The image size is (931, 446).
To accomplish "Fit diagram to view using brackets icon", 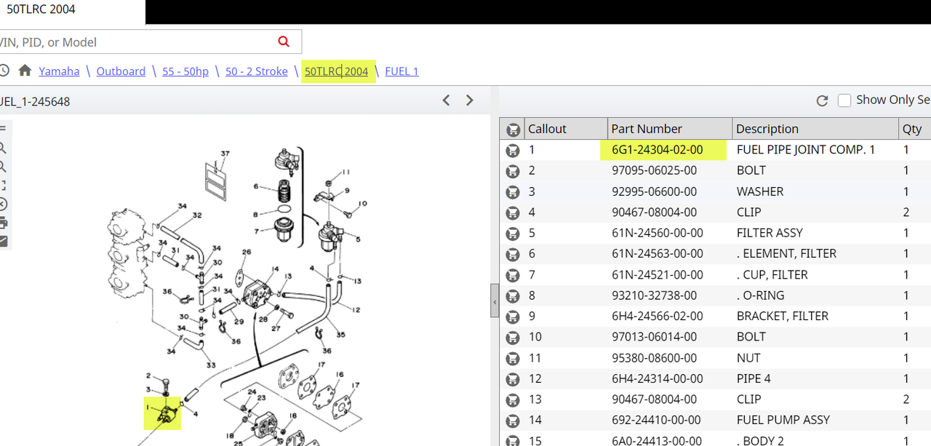I will [x=3, y=185].
